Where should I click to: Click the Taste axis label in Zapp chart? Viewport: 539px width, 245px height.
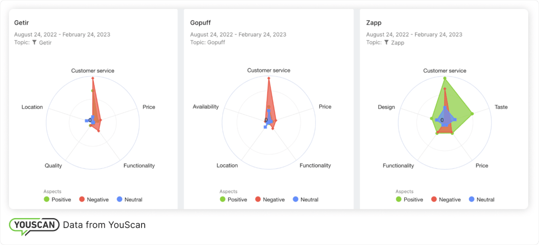click(x=501, y=107)
